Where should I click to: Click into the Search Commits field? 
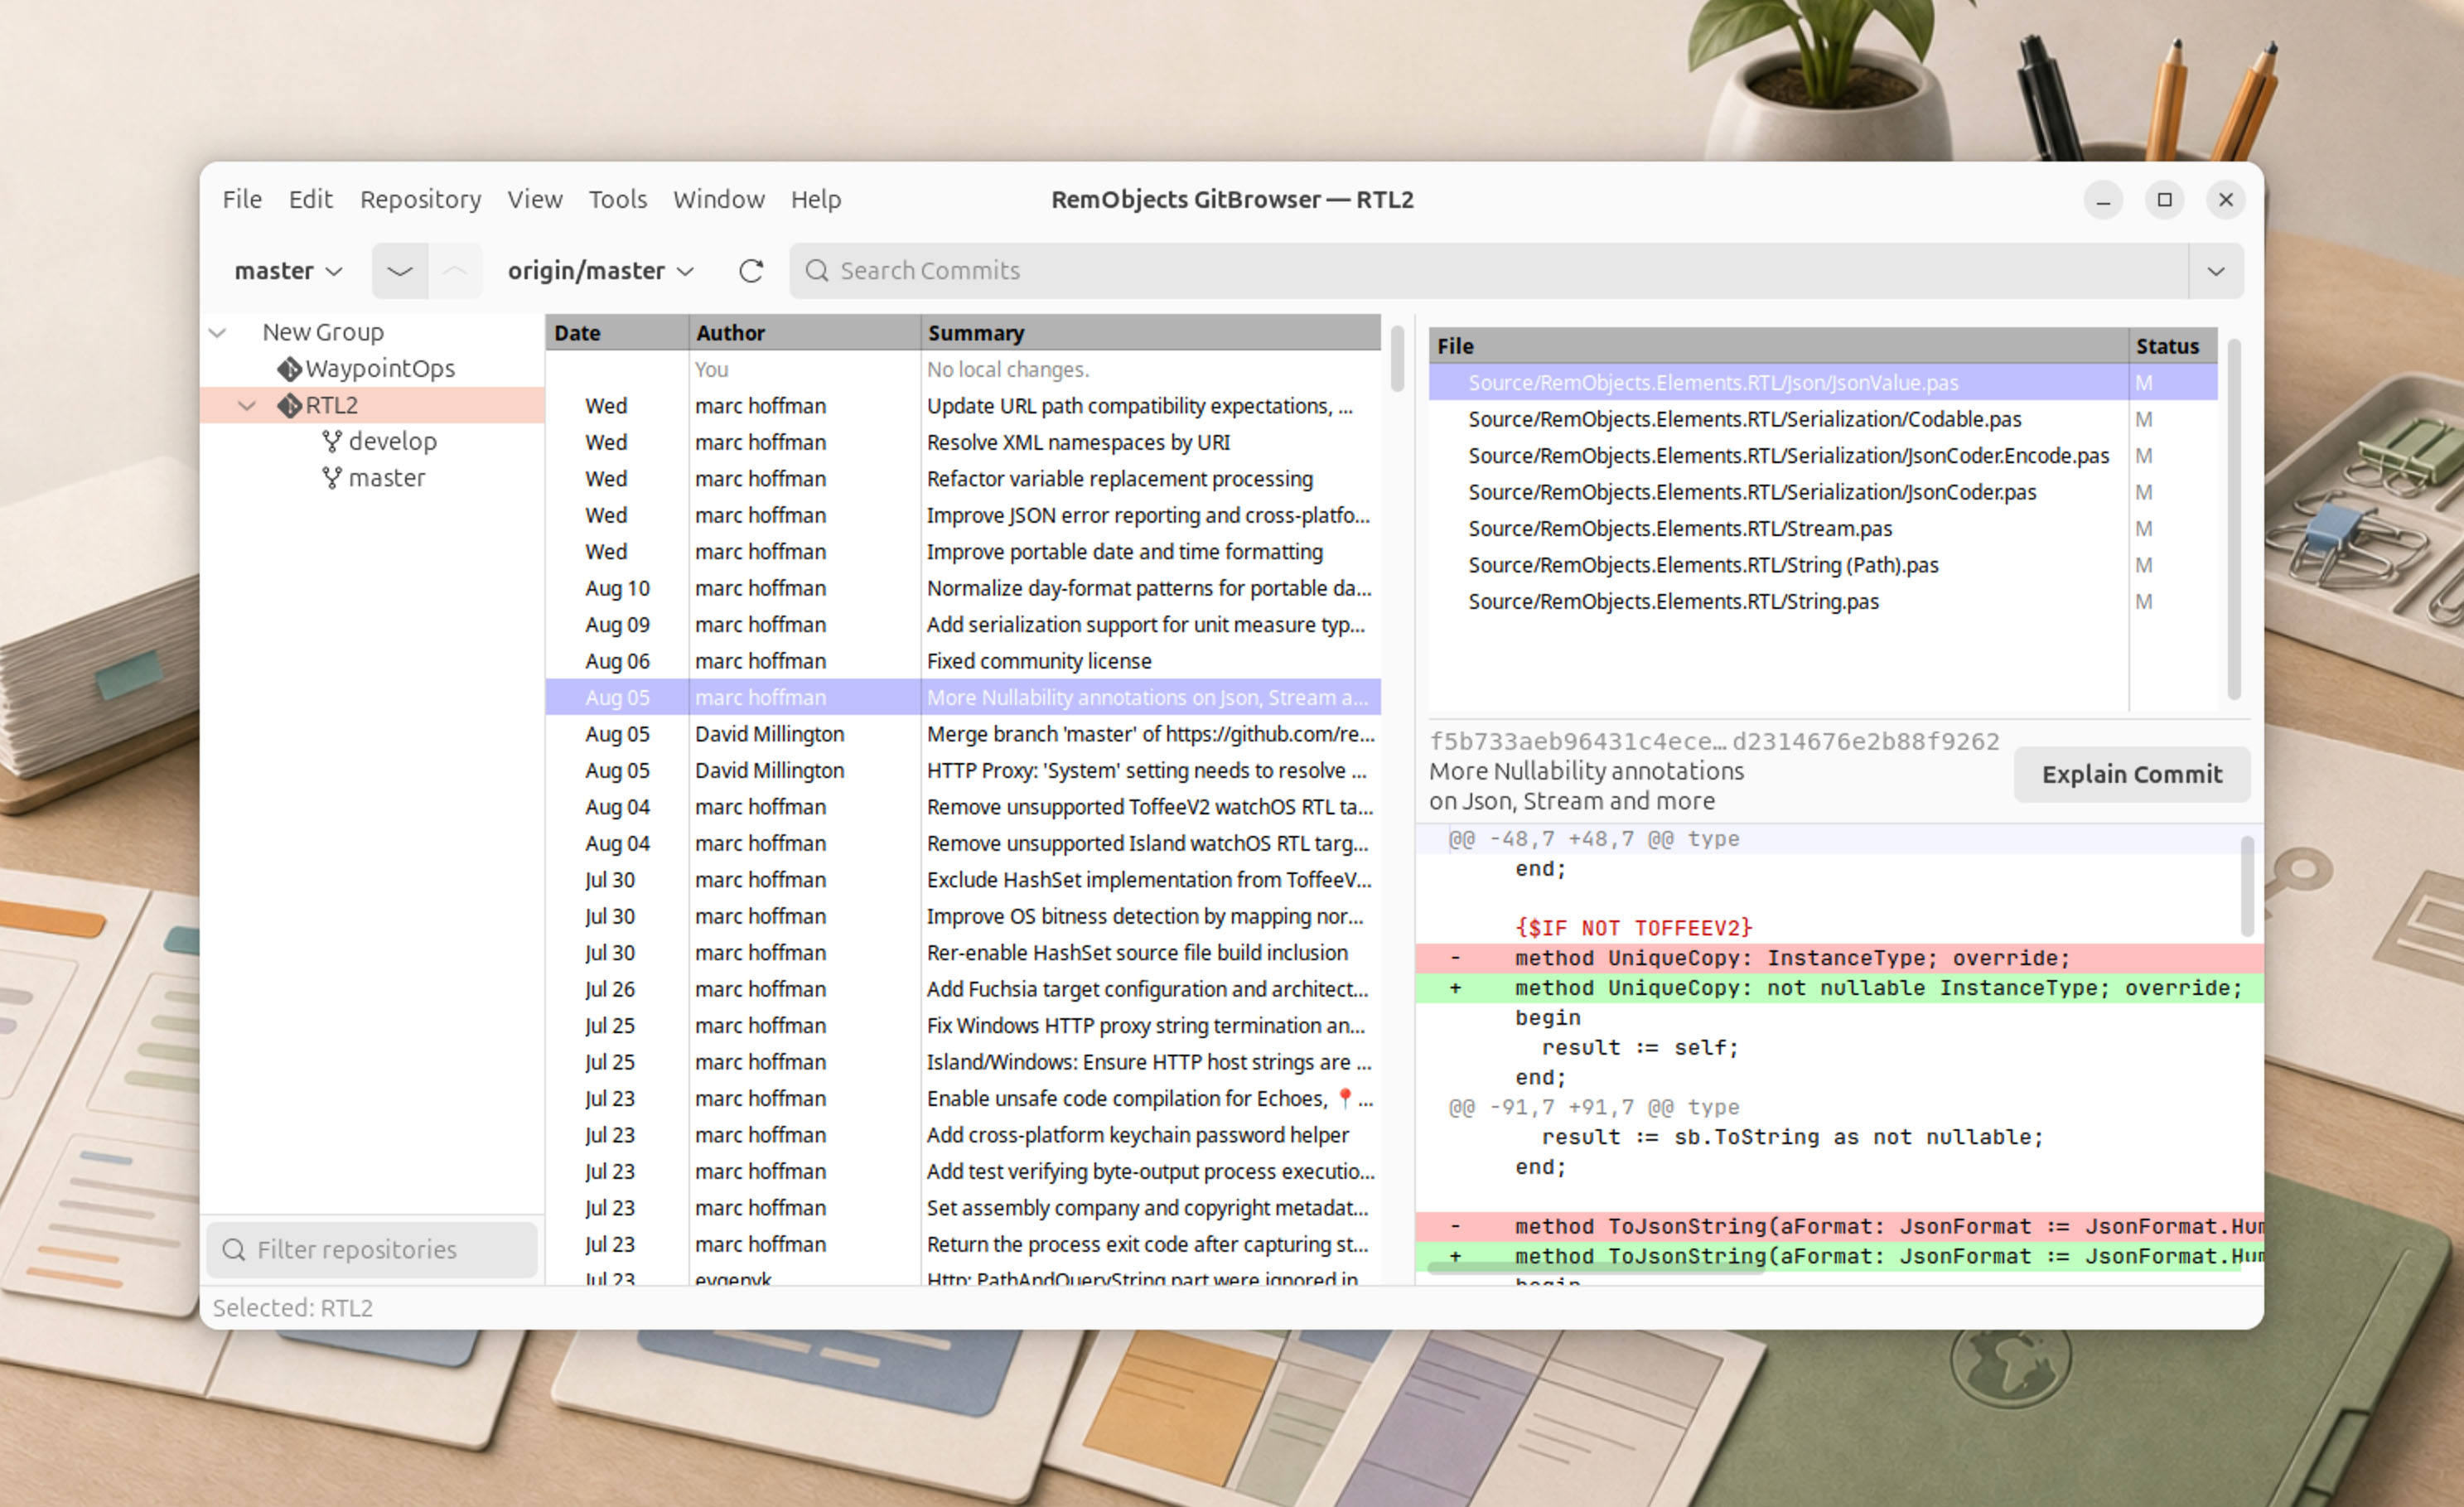point(1488,271)
